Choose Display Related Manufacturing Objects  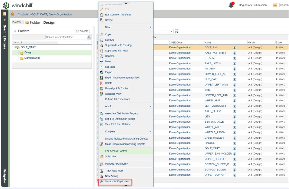tap(126, 139)
